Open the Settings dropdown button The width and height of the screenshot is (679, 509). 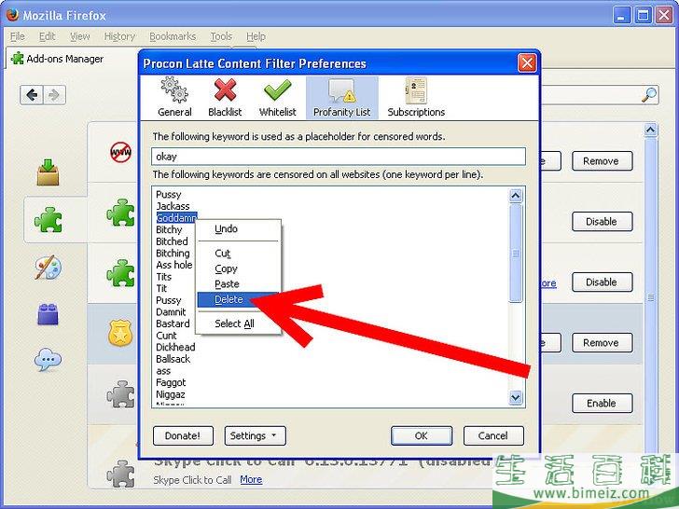click(x=255, y=435)
